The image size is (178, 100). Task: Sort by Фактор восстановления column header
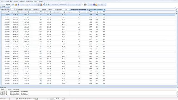[72, 12]
